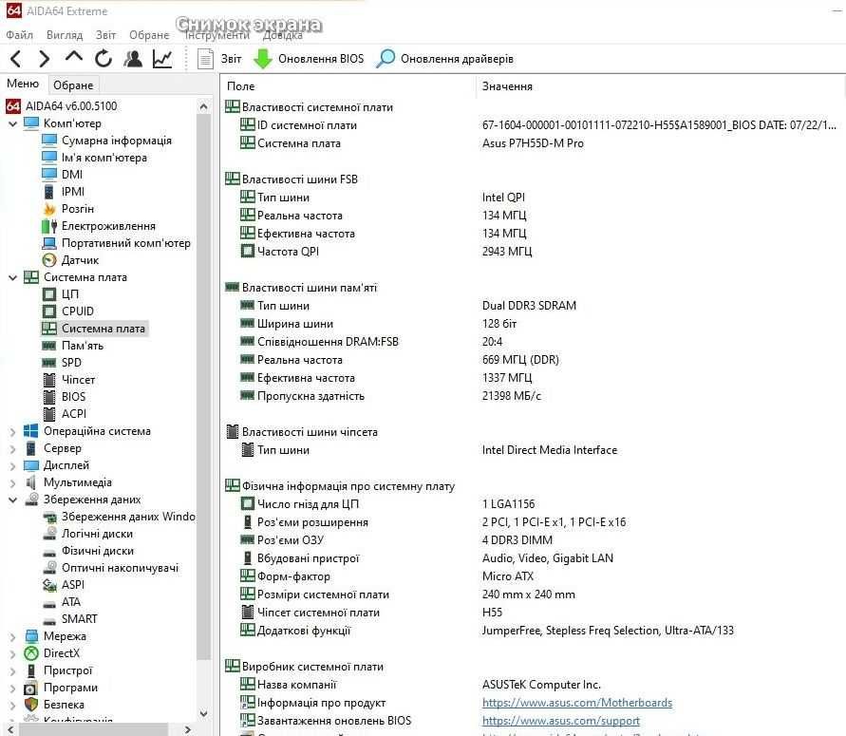Refresh the page with the circular arrow icon
The width and height of the screenshot is (846, 736).
click(x=103, y=58)
